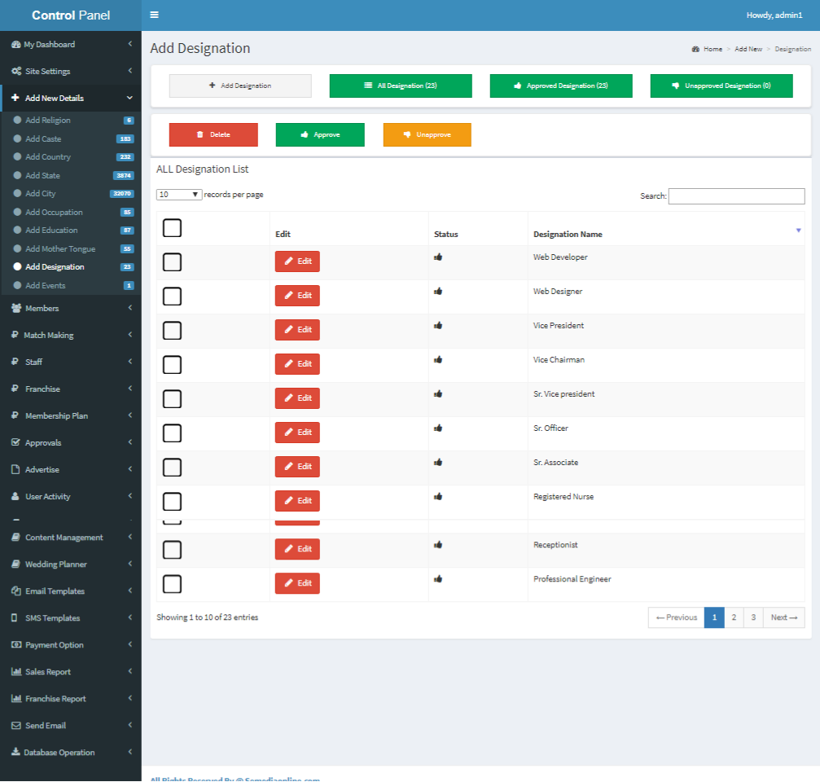The height and width of the screenshot is (782, 820).
Task: Expand the Franchise sidebar menu
Action: [x=71, y=389]
